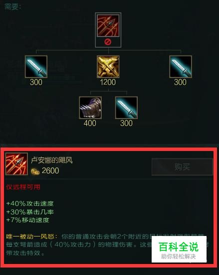The image size is (219, 275).
Task: Click the +30%暴击几率 stat line
Action: (x=30, y=212)
